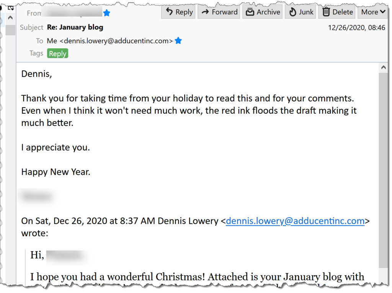
Task: Click the Me recipient address in To field
Action: pyautogui.click(x=110, y=41)
